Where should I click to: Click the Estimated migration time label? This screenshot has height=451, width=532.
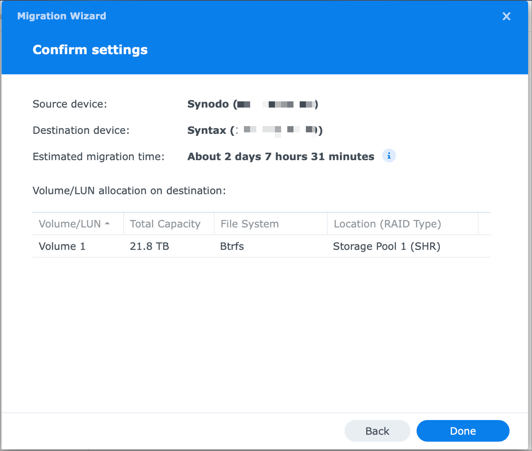98,156
